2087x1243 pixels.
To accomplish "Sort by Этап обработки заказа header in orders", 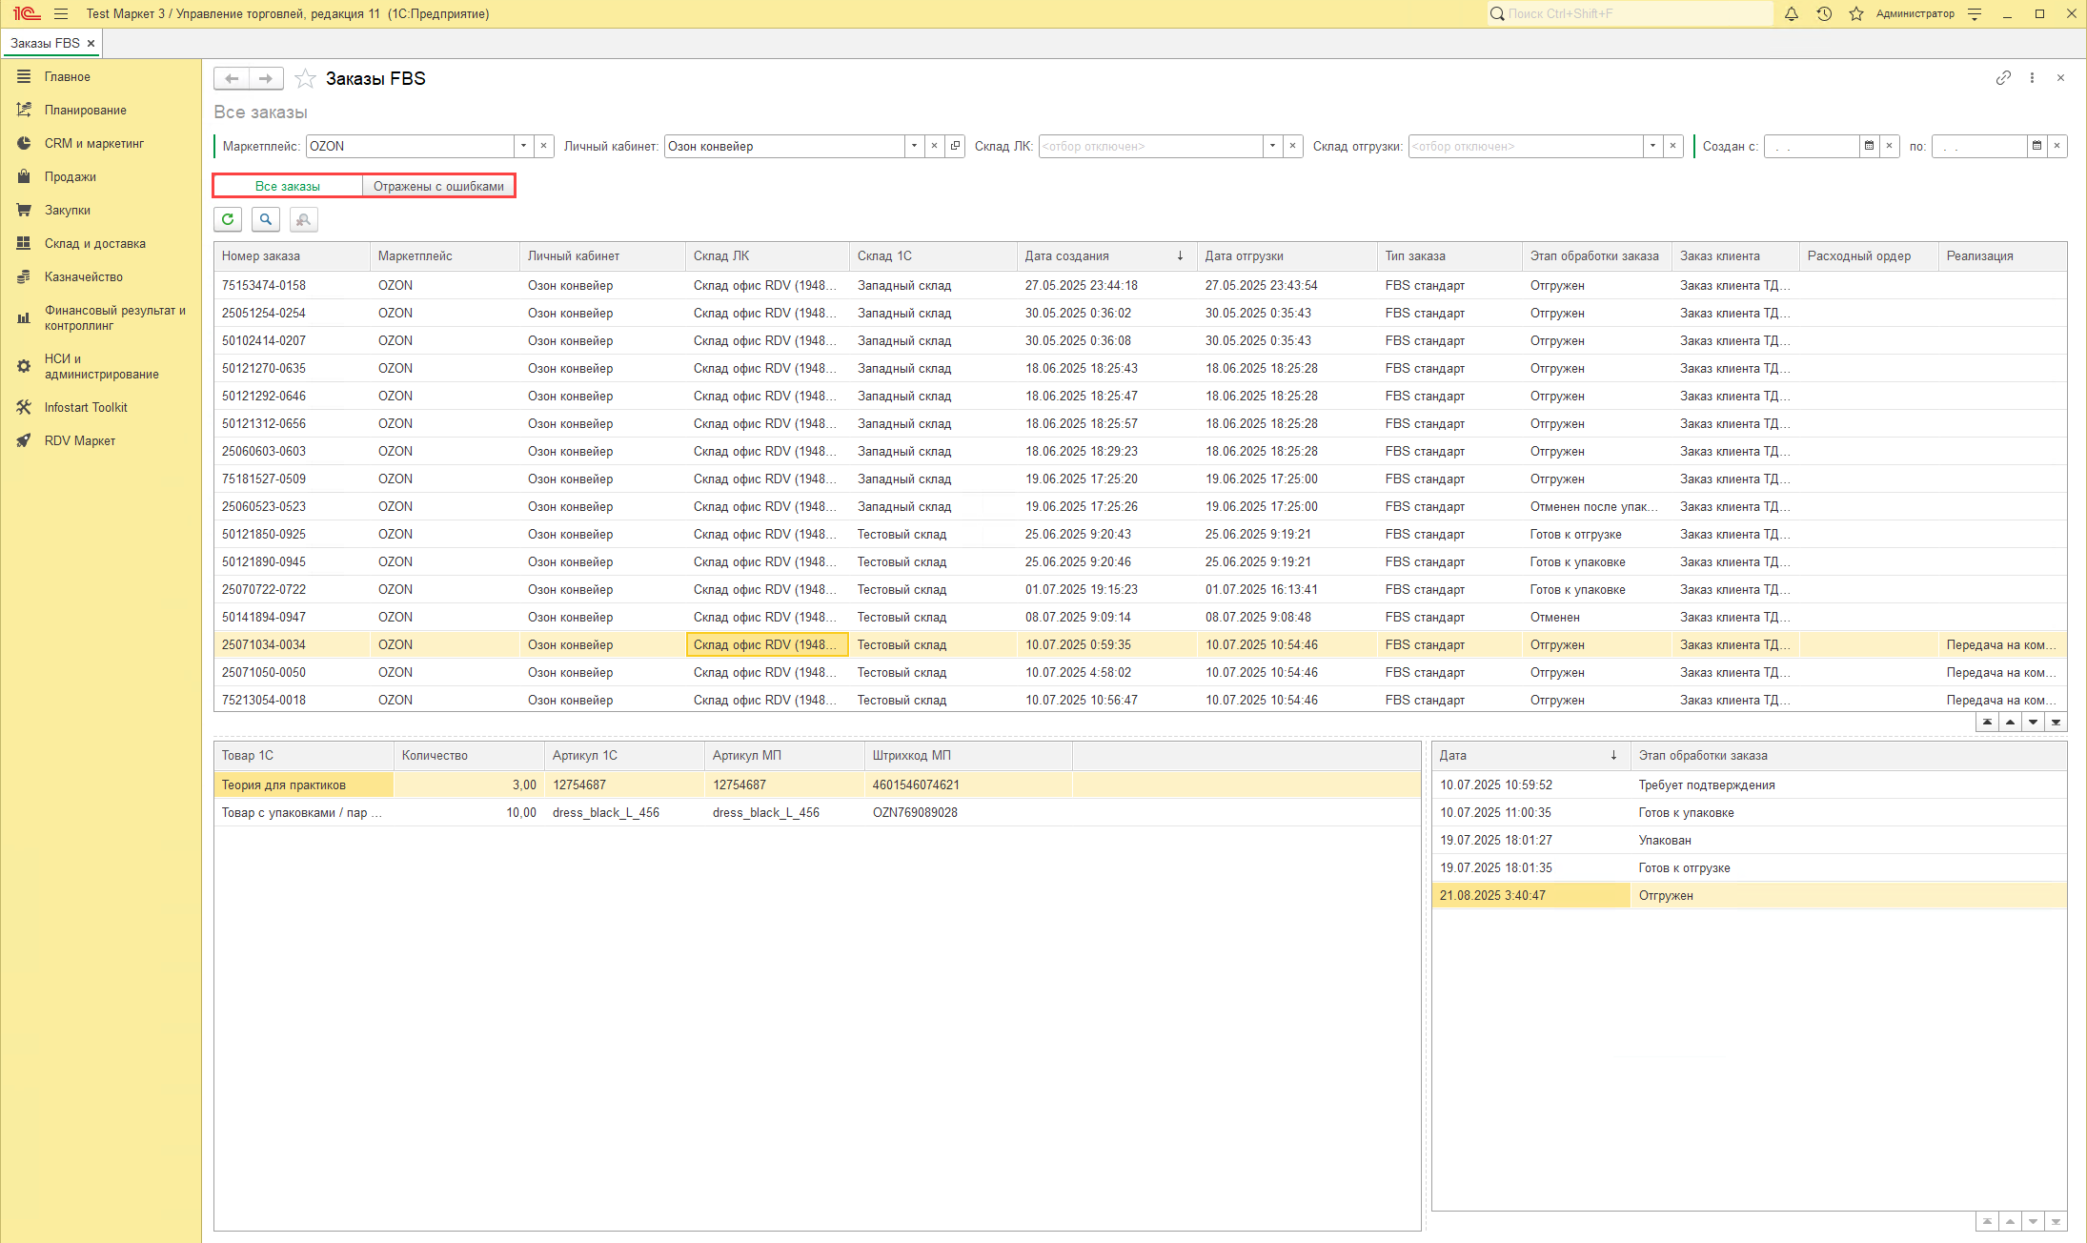I will 1596,255.
